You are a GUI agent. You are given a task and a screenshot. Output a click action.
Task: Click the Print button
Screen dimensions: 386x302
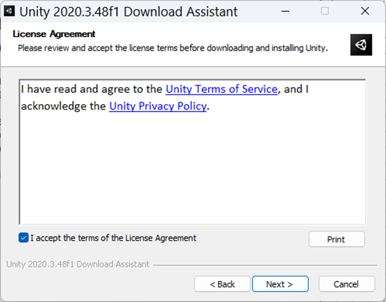[x=337, y=239]
